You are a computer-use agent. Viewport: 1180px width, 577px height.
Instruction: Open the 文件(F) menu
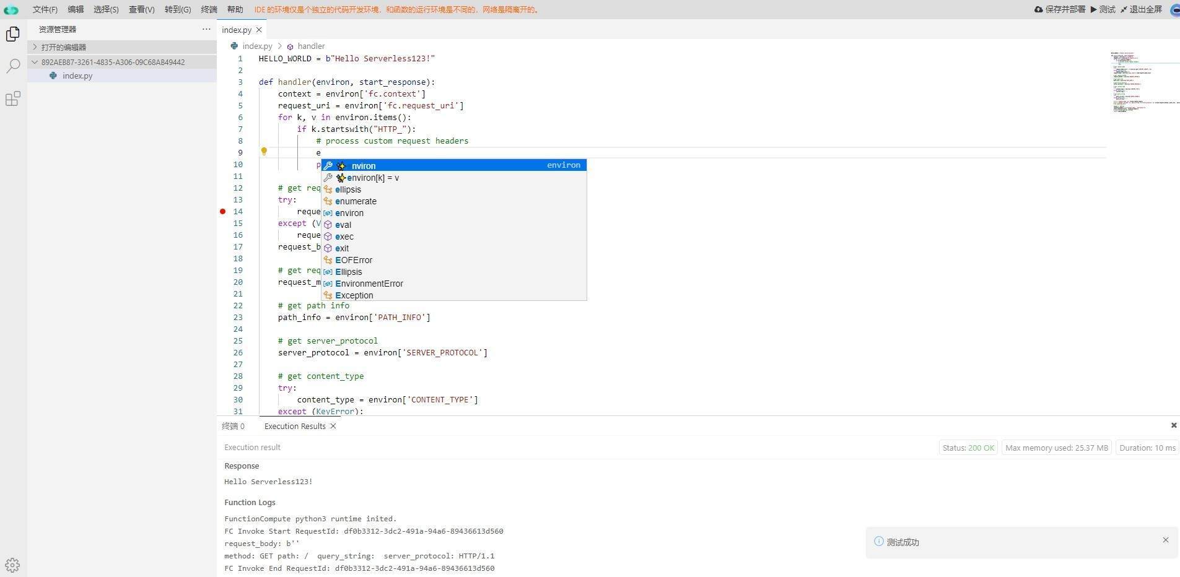pyautogui.click(x=45, y=9)
